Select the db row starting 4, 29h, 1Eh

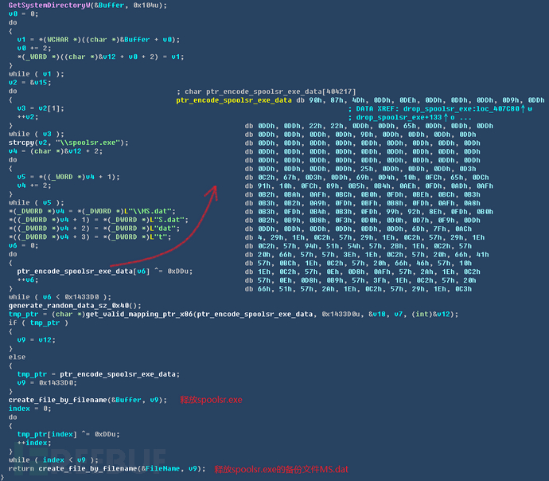(x=365, y=237)
